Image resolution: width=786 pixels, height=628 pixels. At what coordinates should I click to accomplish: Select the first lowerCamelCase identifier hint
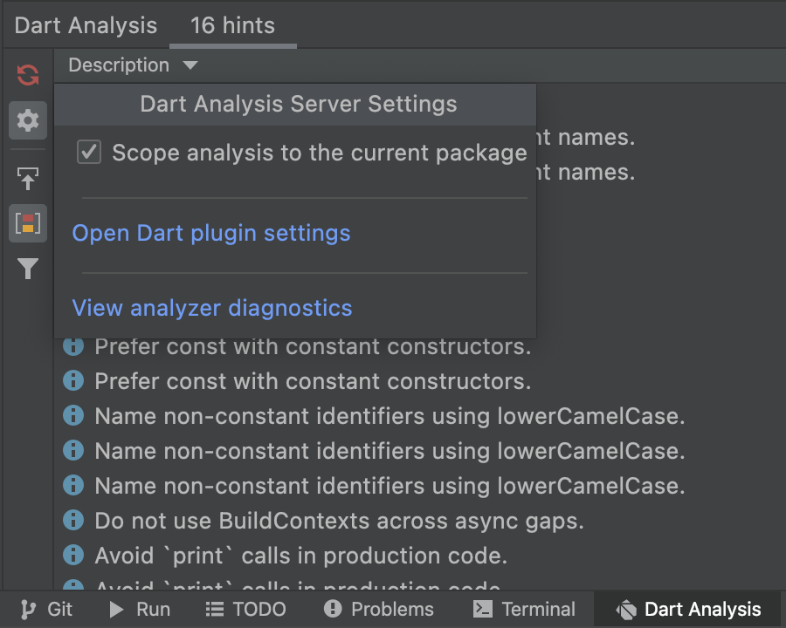[x=390, y=416]
